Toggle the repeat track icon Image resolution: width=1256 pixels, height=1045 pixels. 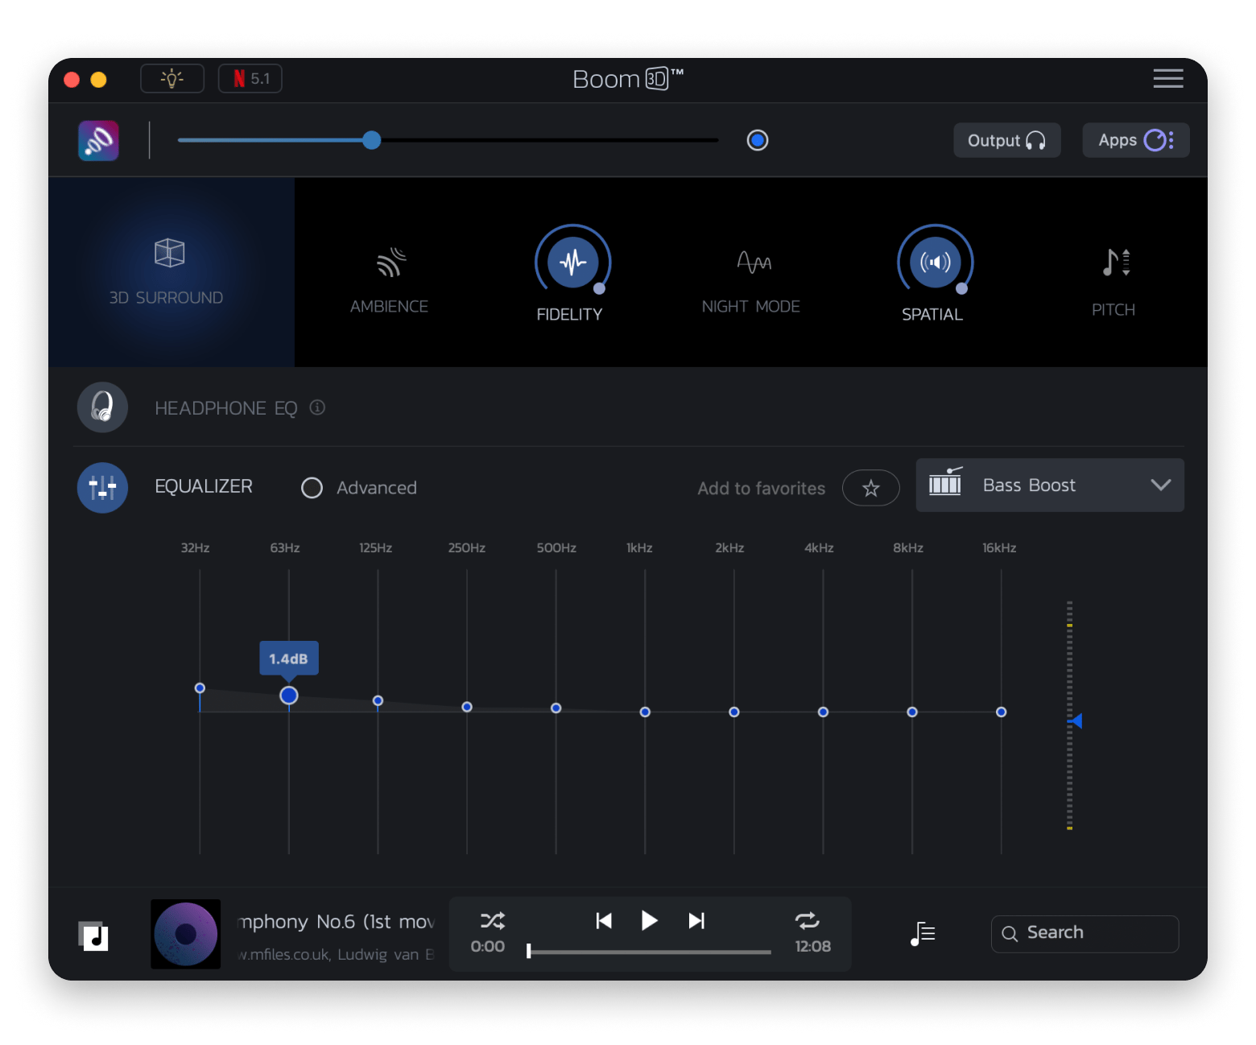point(807,920)
